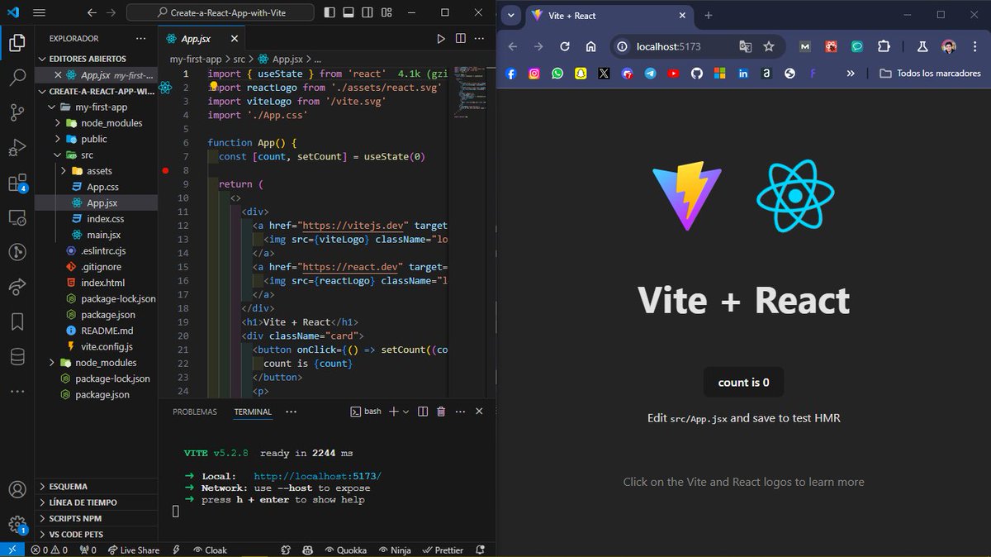This screenshot has width=991, height=557.
Task: Toggle Quokka in the status bar
Action: [346, 550]
